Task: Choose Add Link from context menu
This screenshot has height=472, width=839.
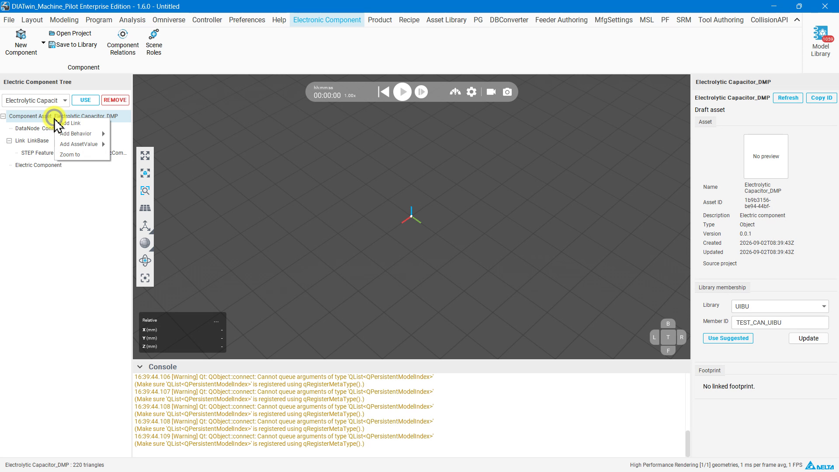Action: tap(82, 123)
